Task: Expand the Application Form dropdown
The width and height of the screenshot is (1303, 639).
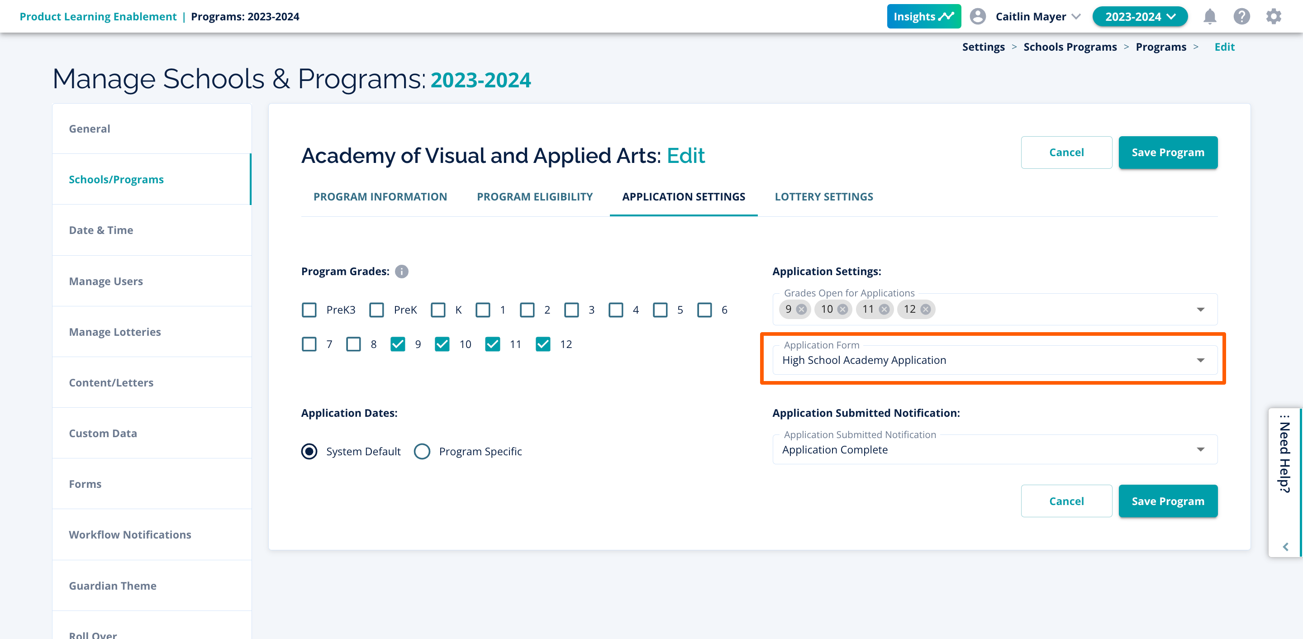Action: pyautogui.click(x=1200, y=360)
